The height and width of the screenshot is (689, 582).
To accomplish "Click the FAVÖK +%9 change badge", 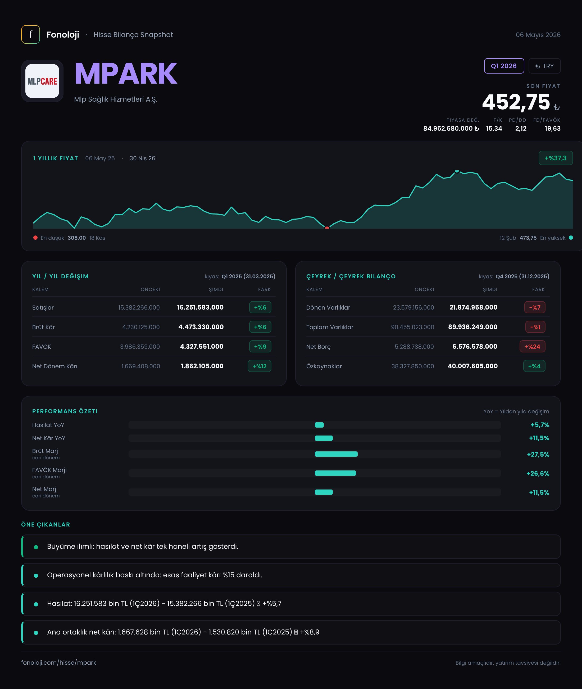I will [x=260, y=346].
